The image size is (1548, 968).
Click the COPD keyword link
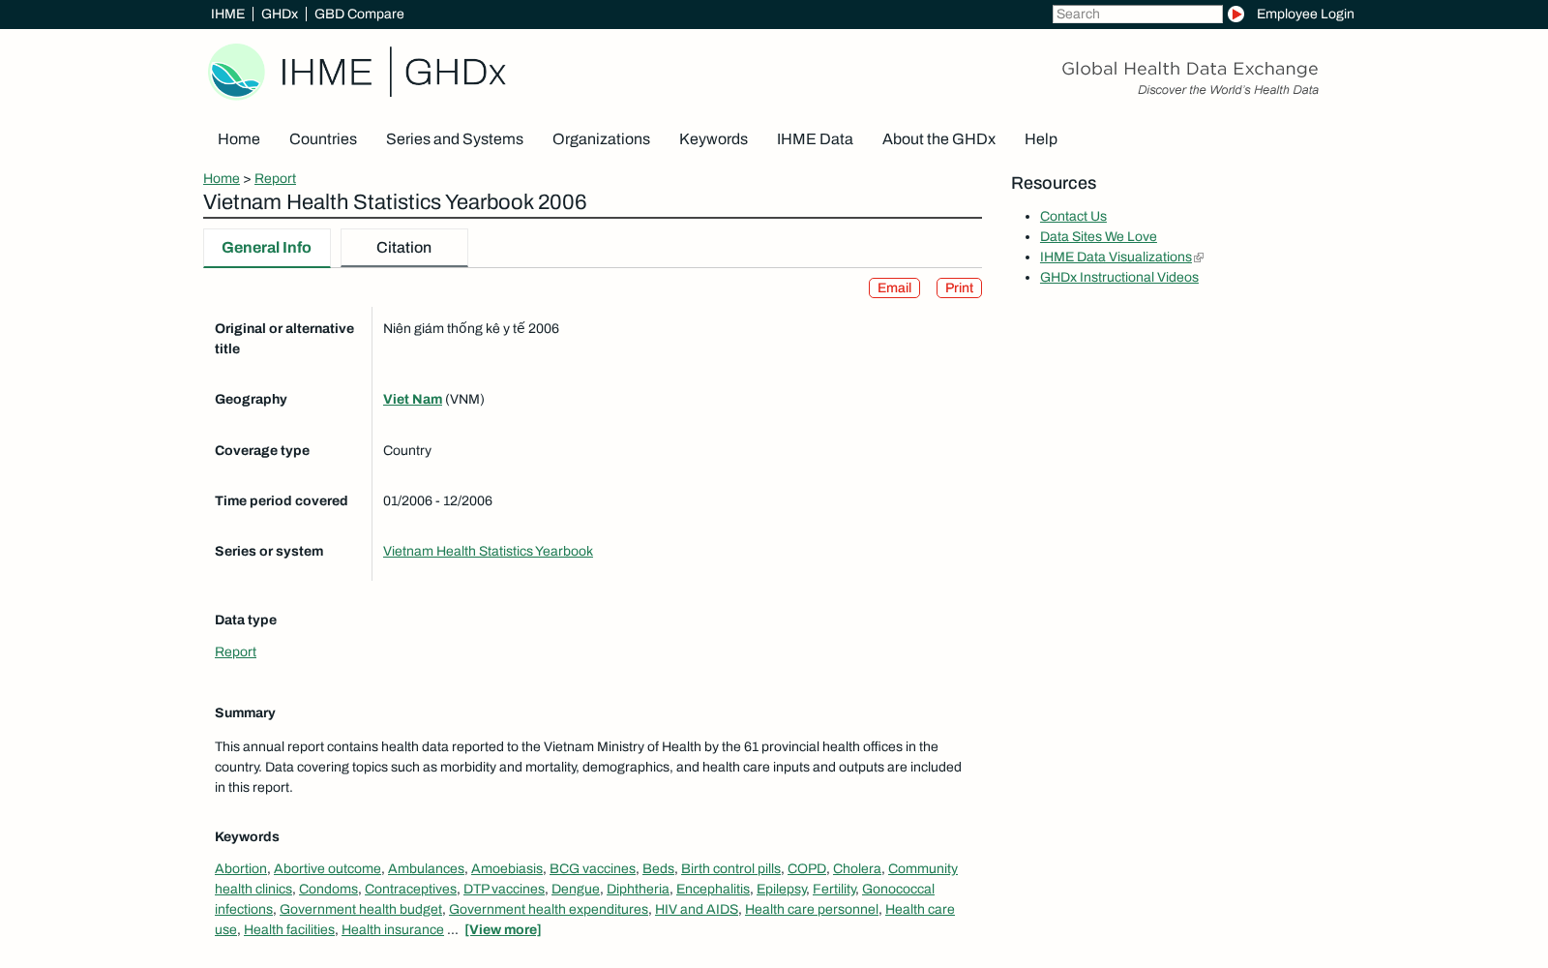coord(807,869)
